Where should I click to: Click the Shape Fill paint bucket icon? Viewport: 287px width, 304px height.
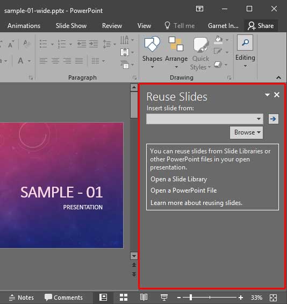[219, 40]
